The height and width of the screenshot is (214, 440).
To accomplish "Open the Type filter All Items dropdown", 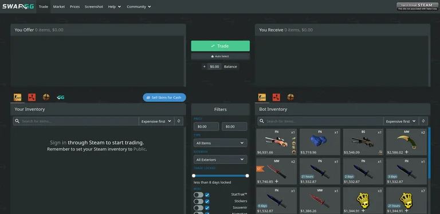I will point(220,143).
